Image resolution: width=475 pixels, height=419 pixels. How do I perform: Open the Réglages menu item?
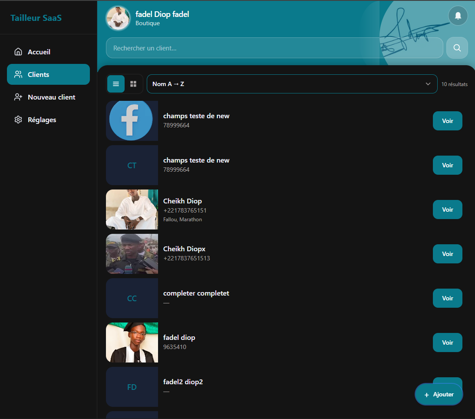[x=42, y=120]
